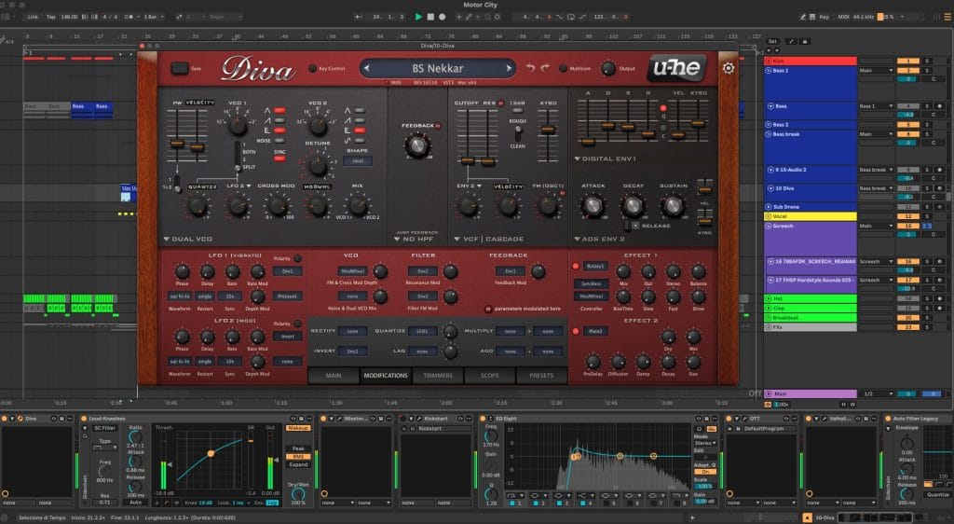Image resolution: width=954 pixels, height=524 pixels.
Task: Expand the DUAL VCO module selector
Action: [190, 240]
